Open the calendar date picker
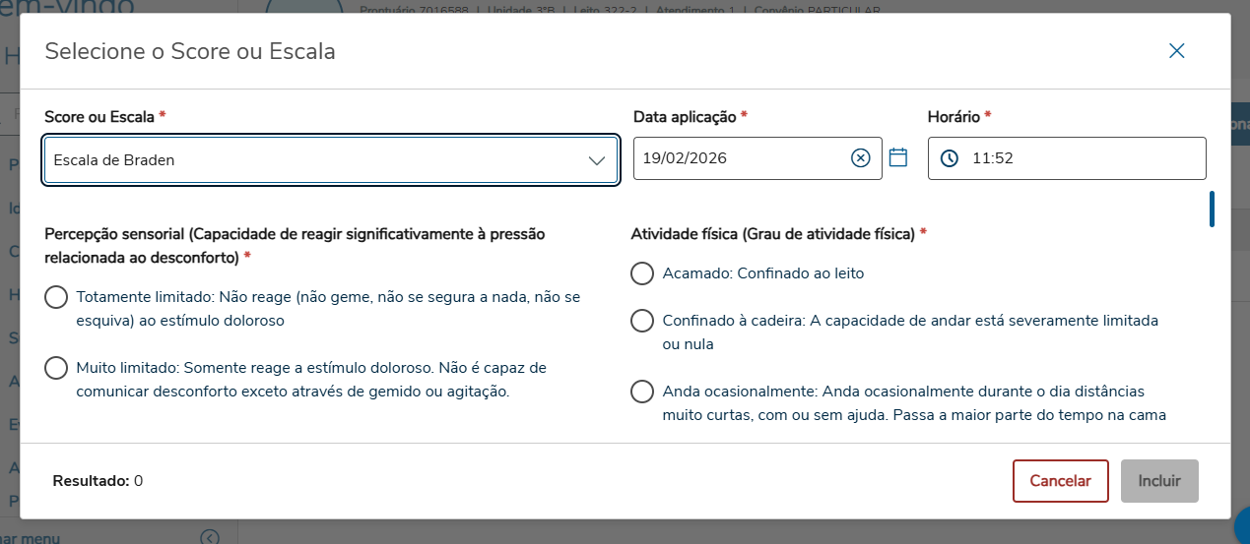Image resolution: width=1250 pixels, height=544 pixels. pyautogui.click(x=897, y=157)
